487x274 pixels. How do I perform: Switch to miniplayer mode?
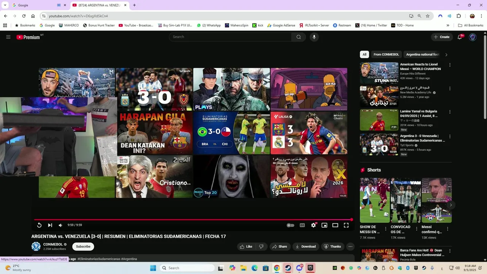[x=324, y=225]
